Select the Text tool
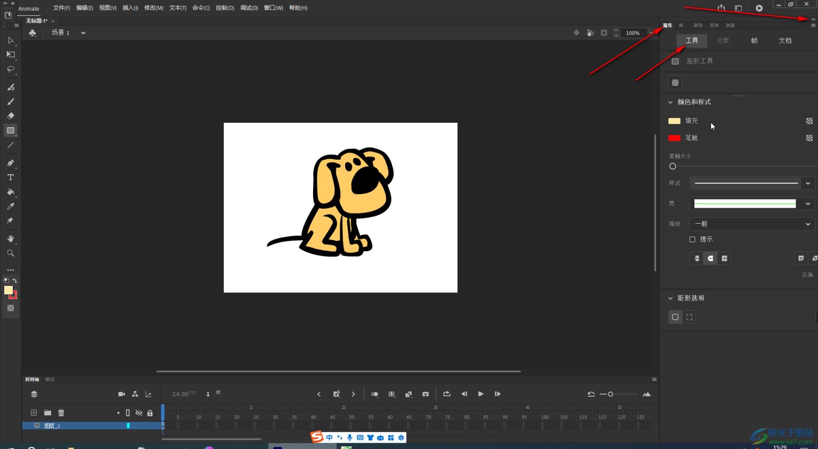 click(11, 177)
